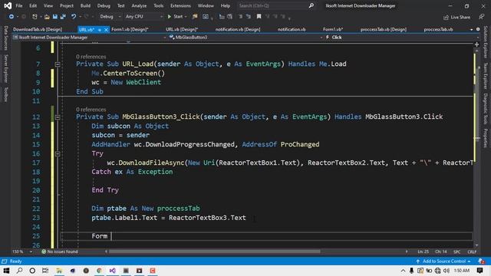Click the taskbar search magnifier

[x=19, y=271]
